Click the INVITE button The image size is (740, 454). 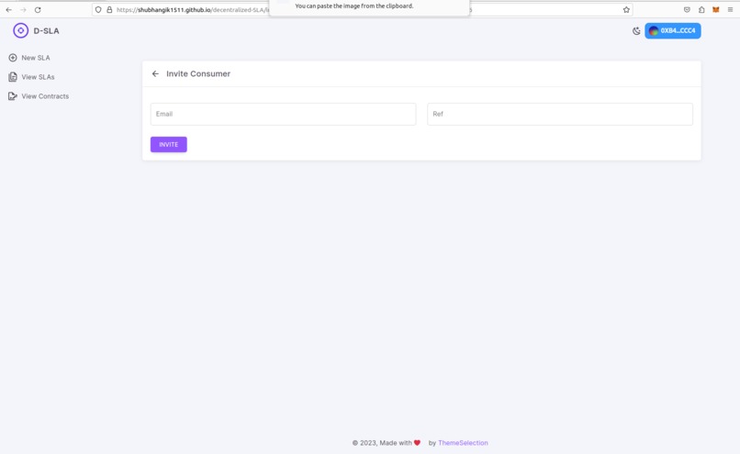tap(169, 144)
